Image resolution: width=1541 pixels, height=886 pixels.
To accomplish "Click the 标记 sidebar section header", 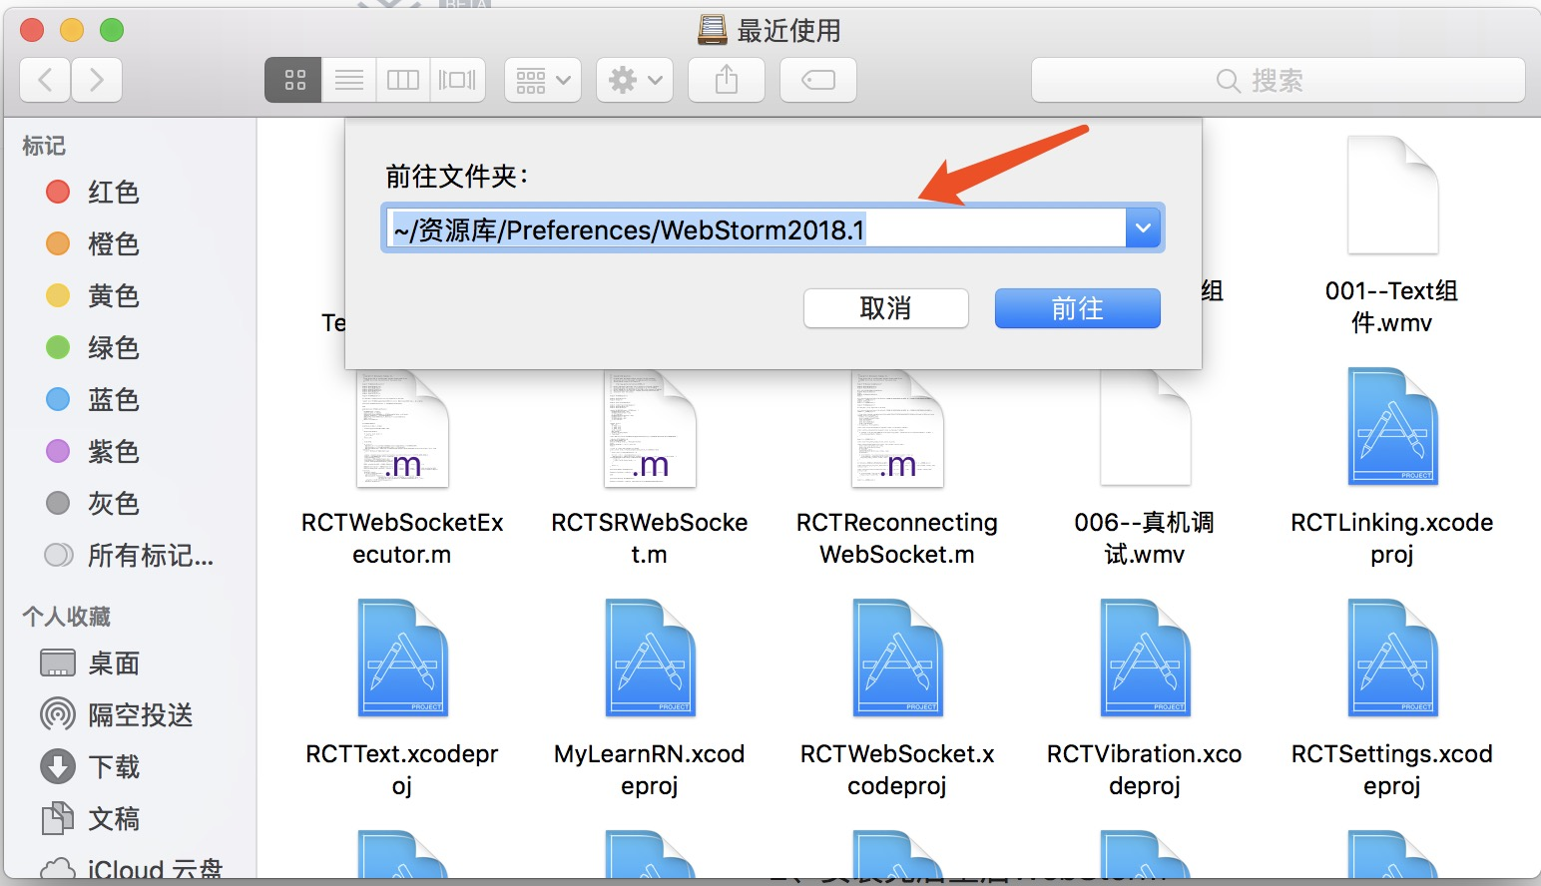I will tap(44, 146).
